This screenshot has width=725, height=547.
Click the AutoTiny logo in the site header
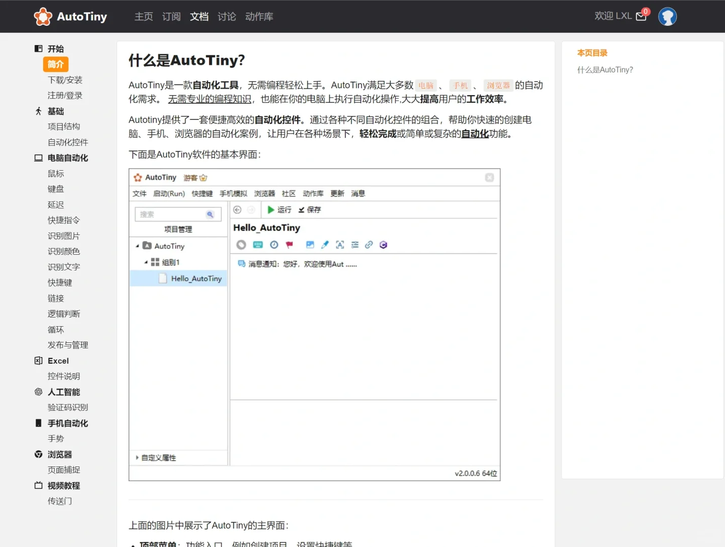pos(70,16)
